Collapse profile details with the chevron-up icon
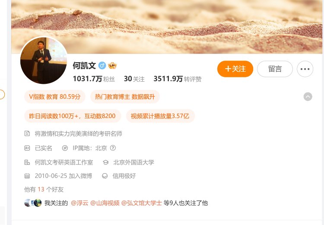Image resolution: width=324 pixels, height=225 pixels. click(308, 97)
